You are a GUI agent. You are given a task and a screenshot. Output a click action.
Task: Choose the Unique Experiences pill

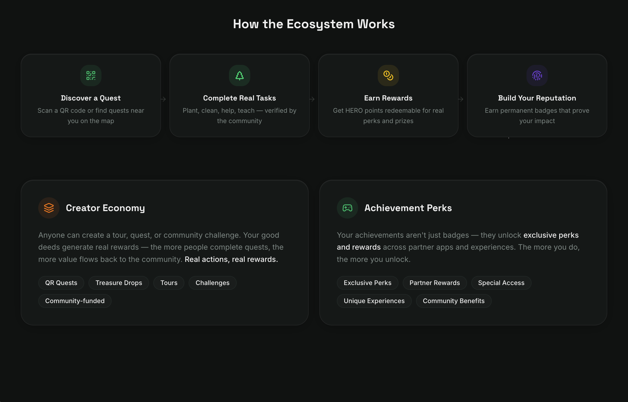(x=374, y=301)
